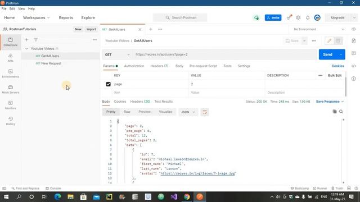Open the Mock Servers sidebar panel
This screenshot has width=360, height=202.
(11, 89)
